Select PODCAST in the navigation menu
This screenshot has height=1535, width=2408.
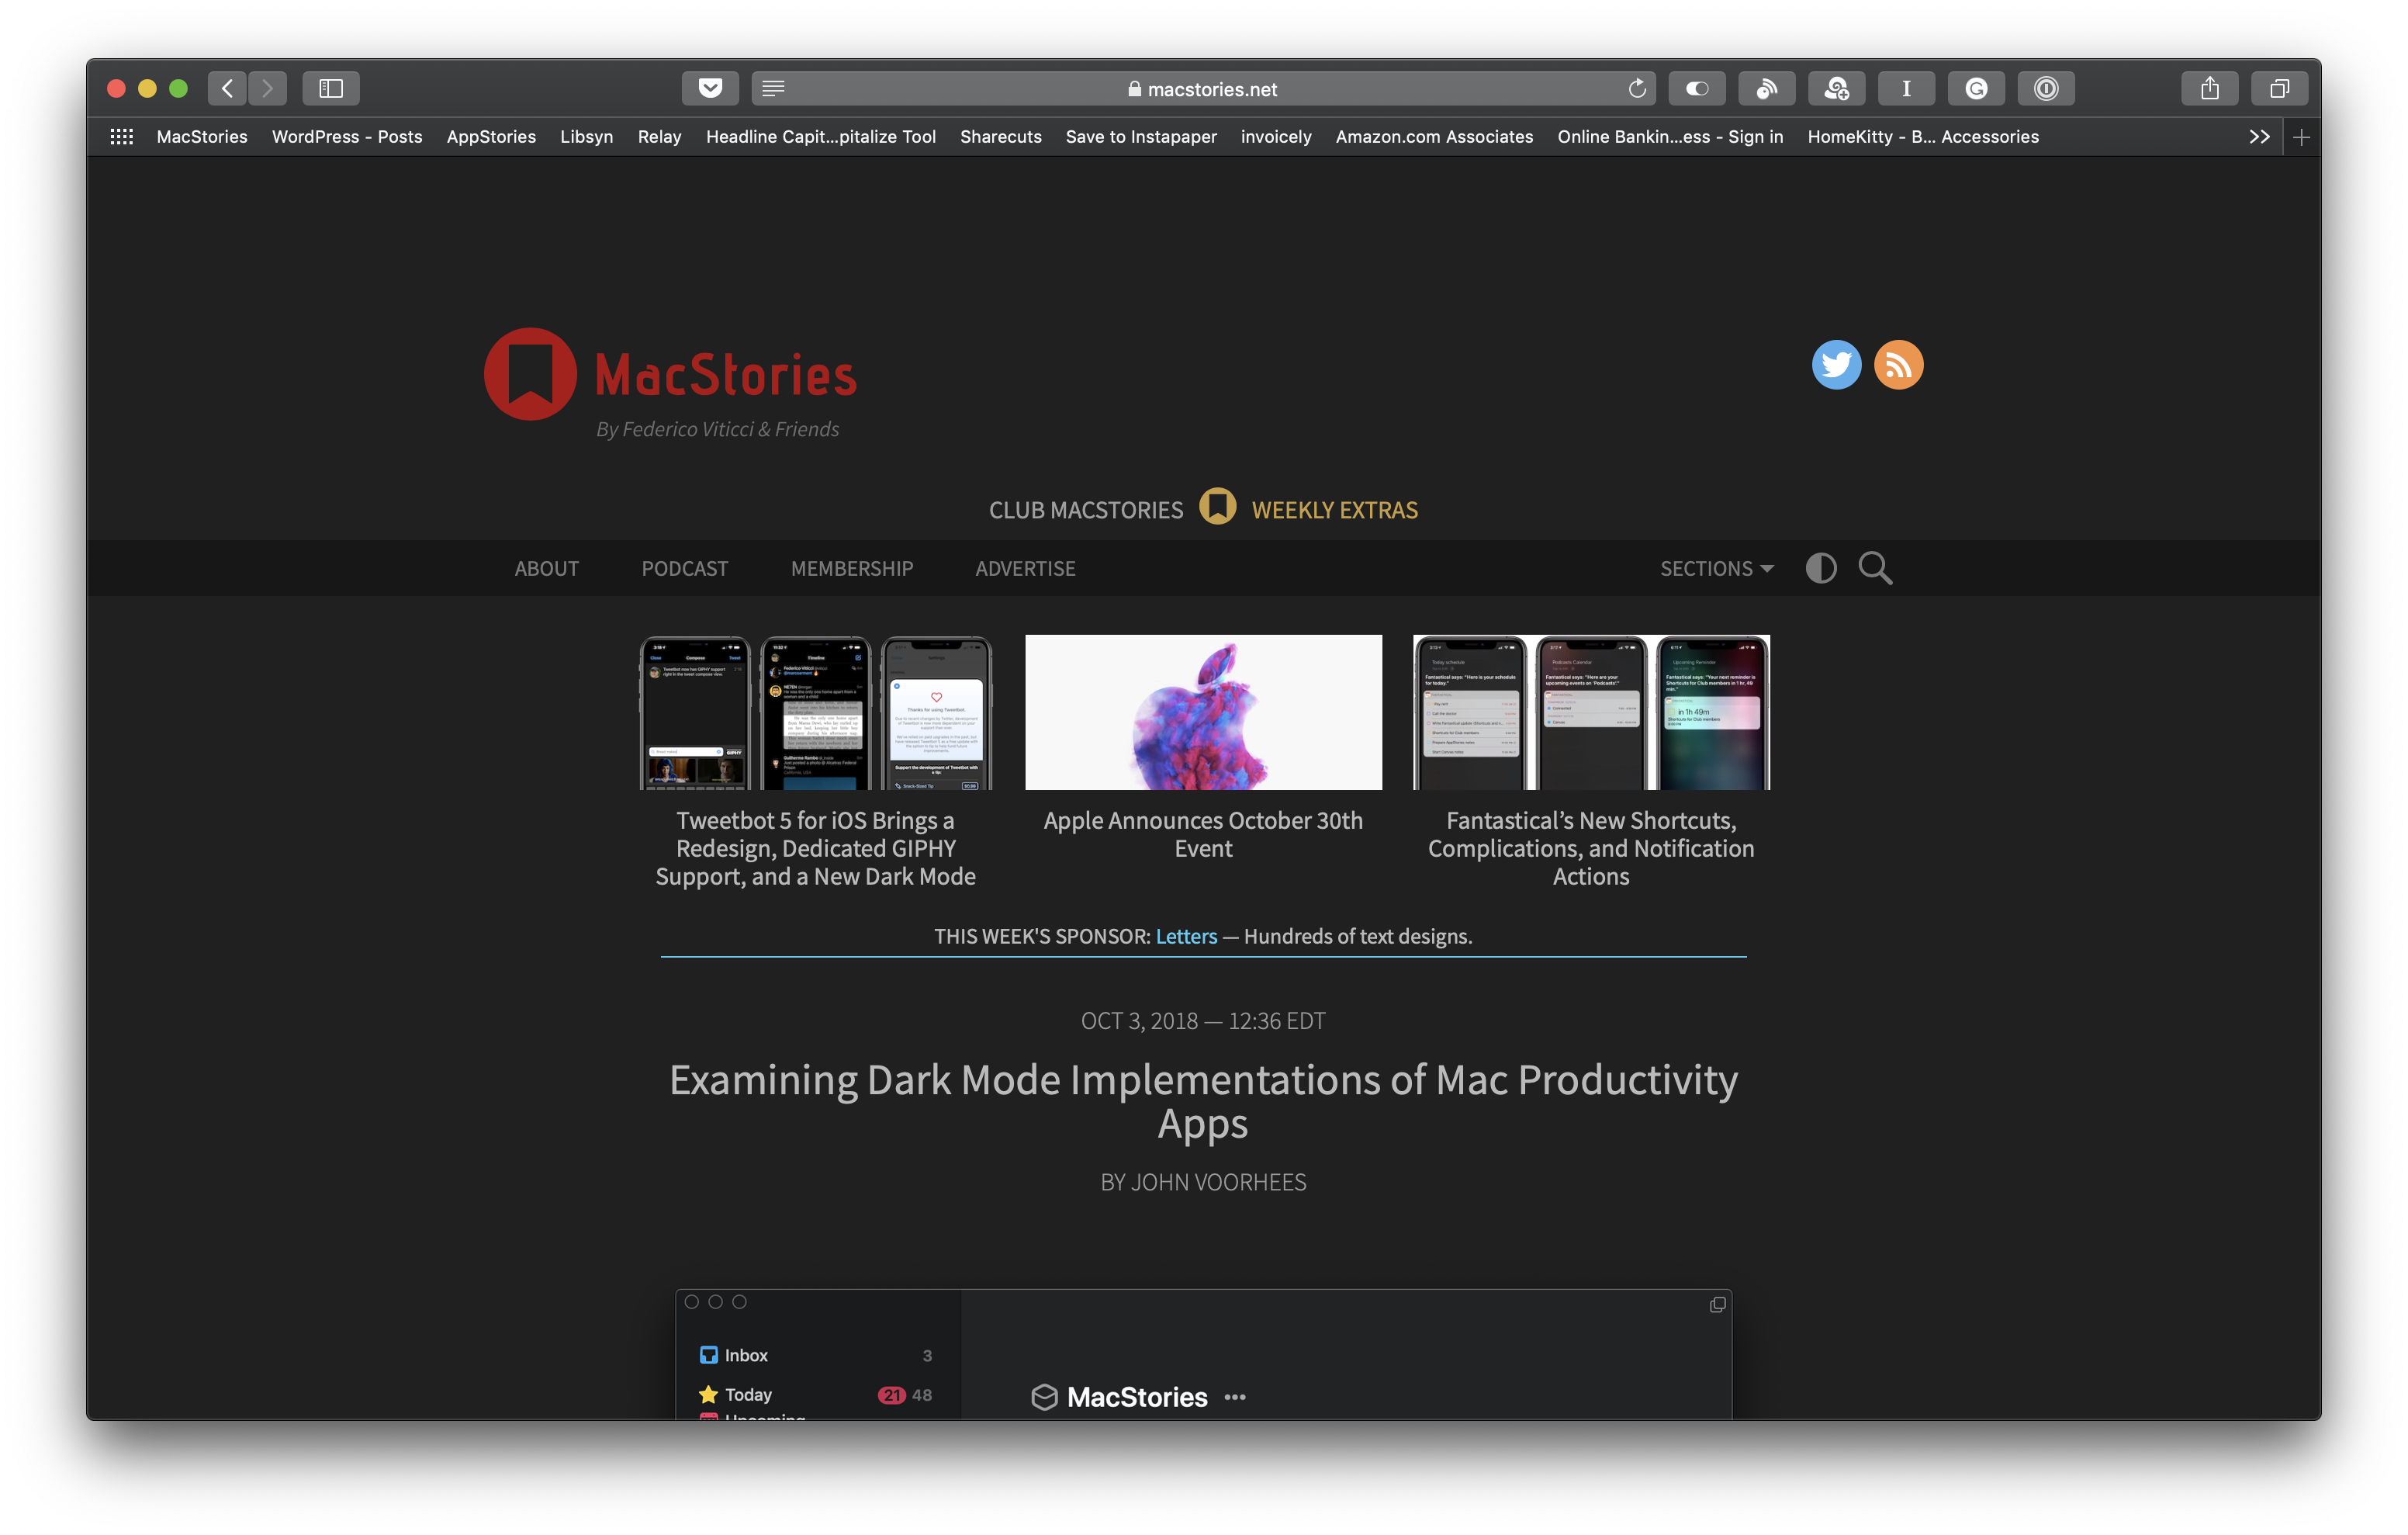(685, 568)
